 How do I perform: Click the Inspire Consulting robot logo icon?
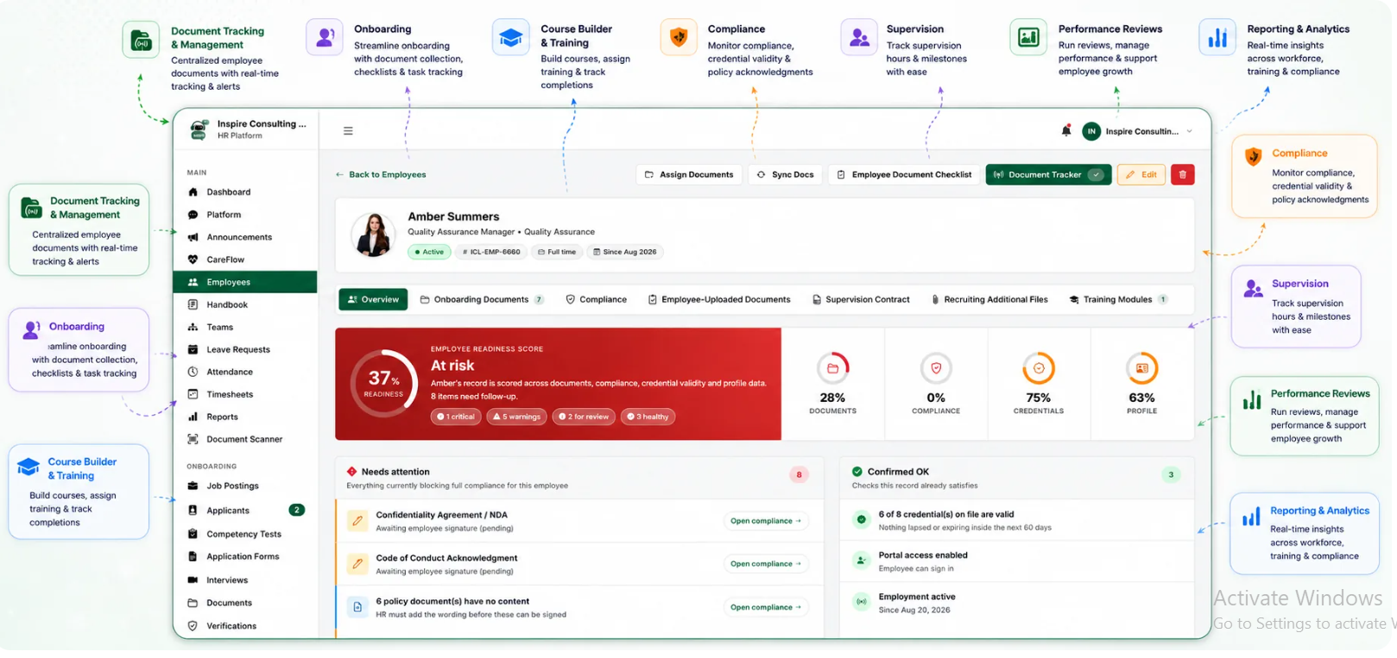199,129
